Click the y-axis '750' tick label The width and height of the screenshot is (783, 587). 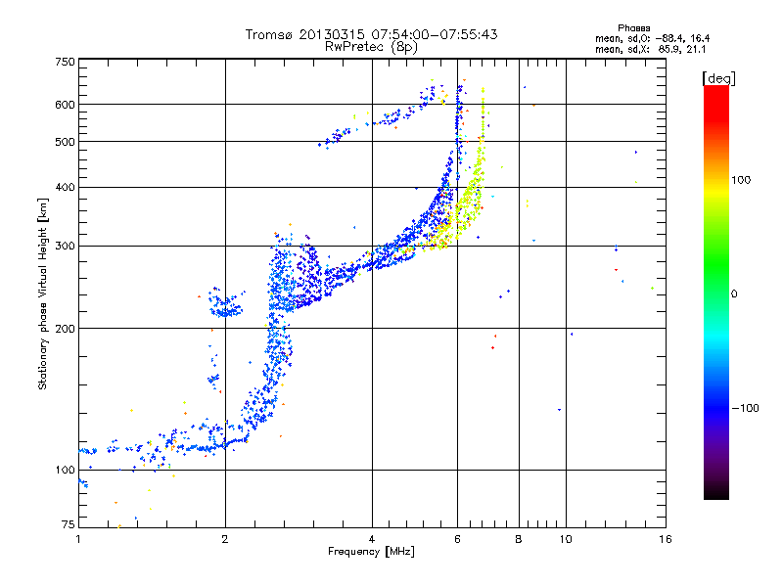pos(65,62)
